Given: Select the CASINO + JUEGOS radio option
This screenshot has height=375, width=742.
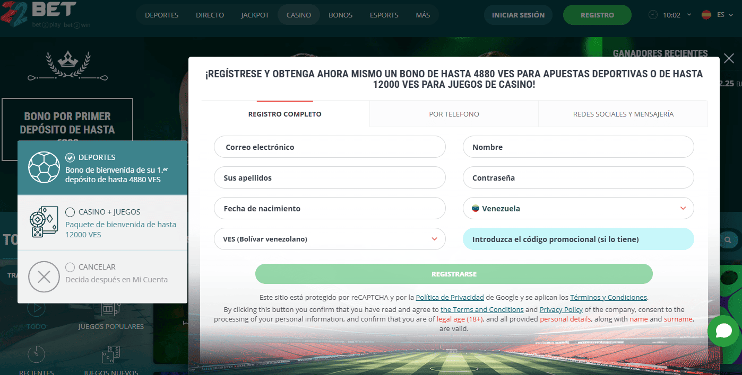Looking at the screenshot, I should [70, 212].
